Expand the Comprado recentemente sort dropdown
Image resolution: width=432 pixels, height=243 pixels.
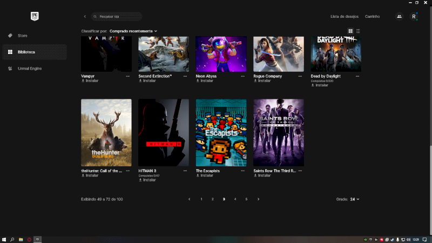click(x=133, y=31)
